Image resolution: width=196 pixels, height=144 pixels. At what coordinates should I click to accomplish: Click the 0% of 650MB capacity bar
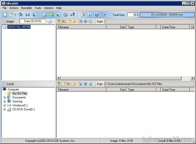167,15
